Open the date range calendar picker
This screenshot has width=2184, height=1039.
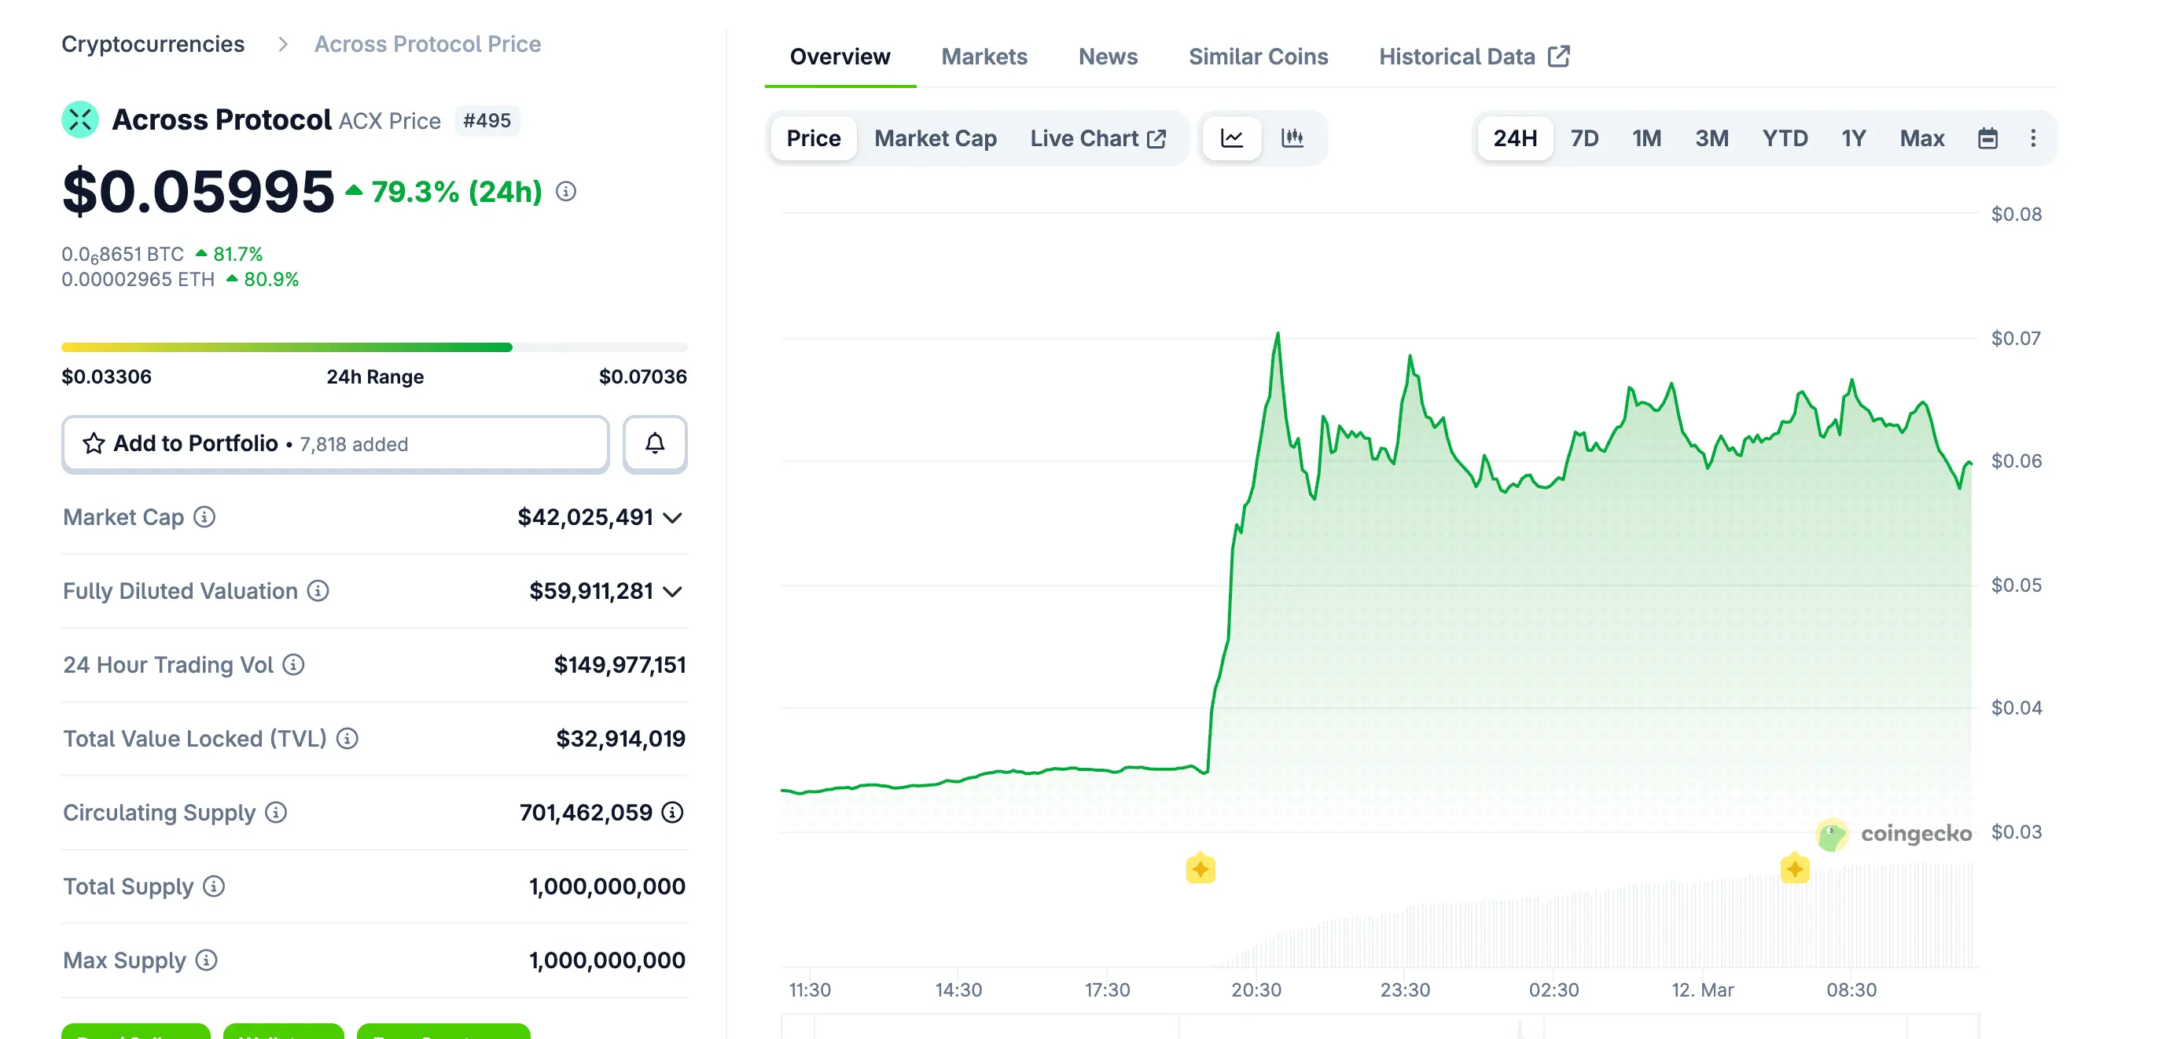point(1990,138)
